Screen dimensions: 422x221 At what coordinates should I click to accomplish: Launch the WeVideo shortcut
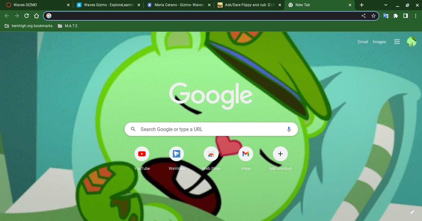(177, 154)
